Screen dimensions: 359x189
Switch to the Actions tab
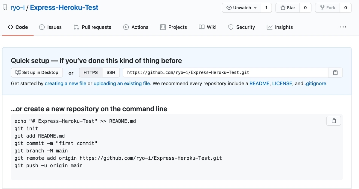tap(136, 27)
